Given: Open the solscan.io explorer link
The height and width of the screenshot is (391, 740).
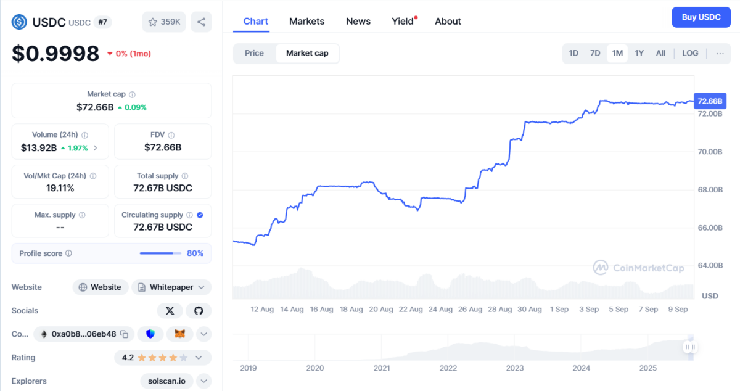Looking at the screenshot, I should point(166,381).
